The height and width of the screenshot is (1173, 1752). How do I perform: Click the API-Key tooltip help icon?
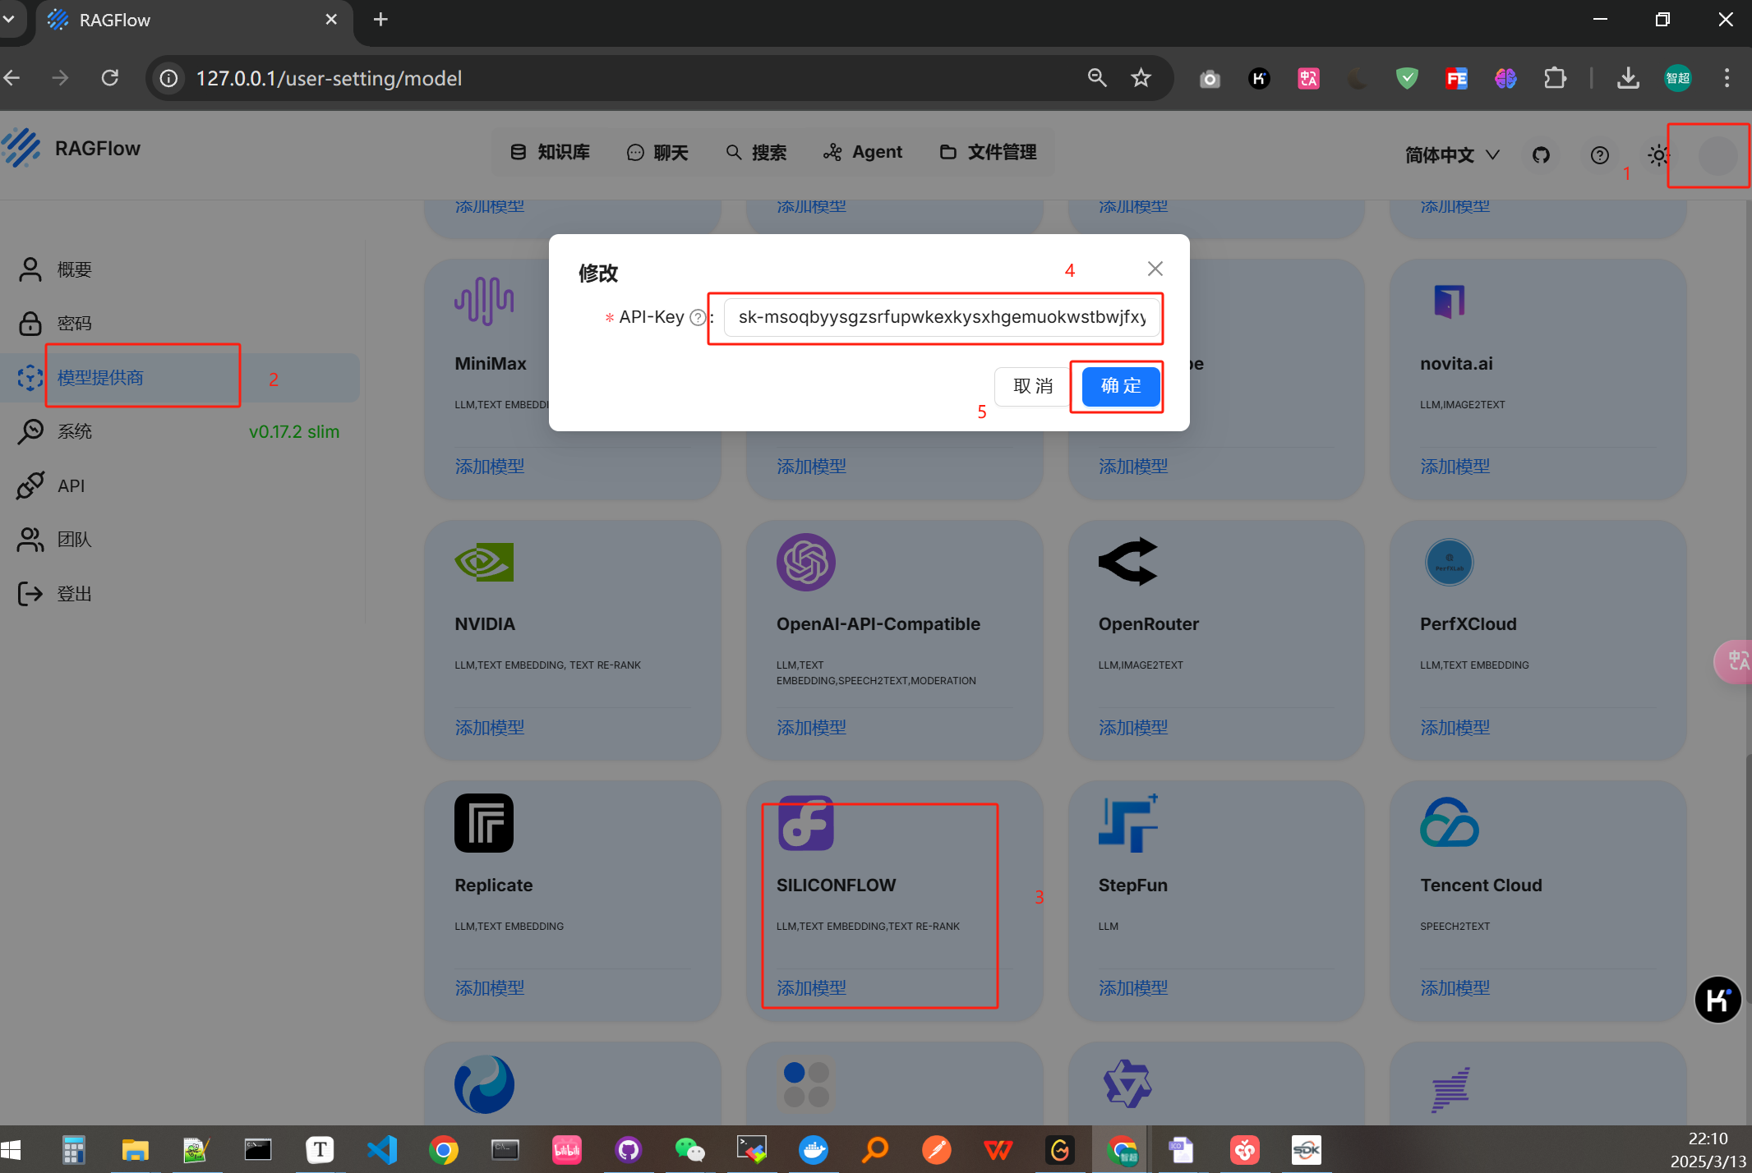698,318
